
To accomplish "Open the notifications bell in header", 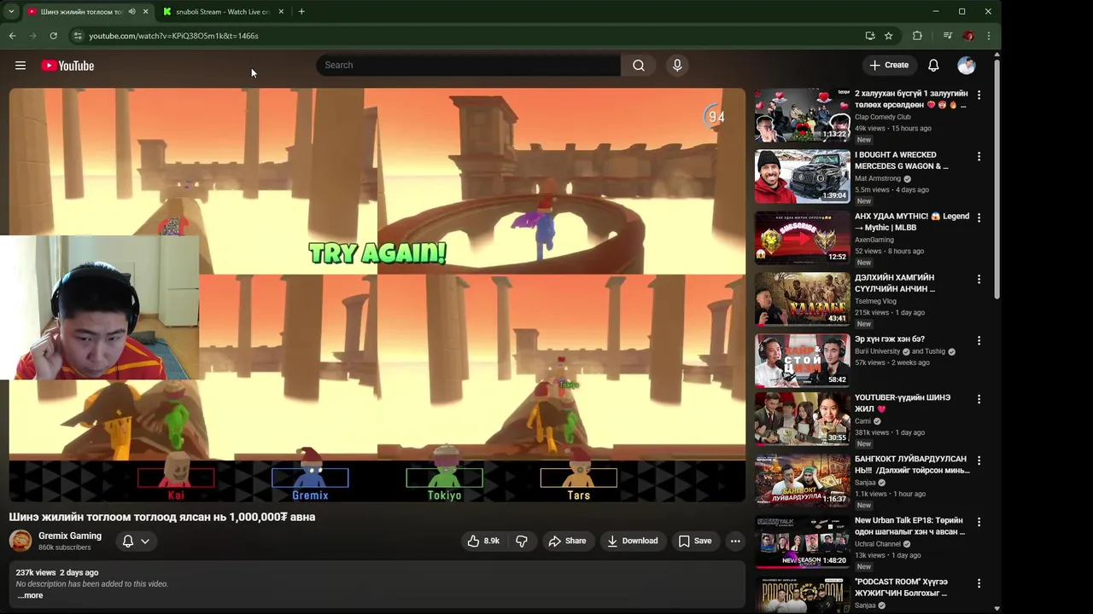I will [933, 66].
